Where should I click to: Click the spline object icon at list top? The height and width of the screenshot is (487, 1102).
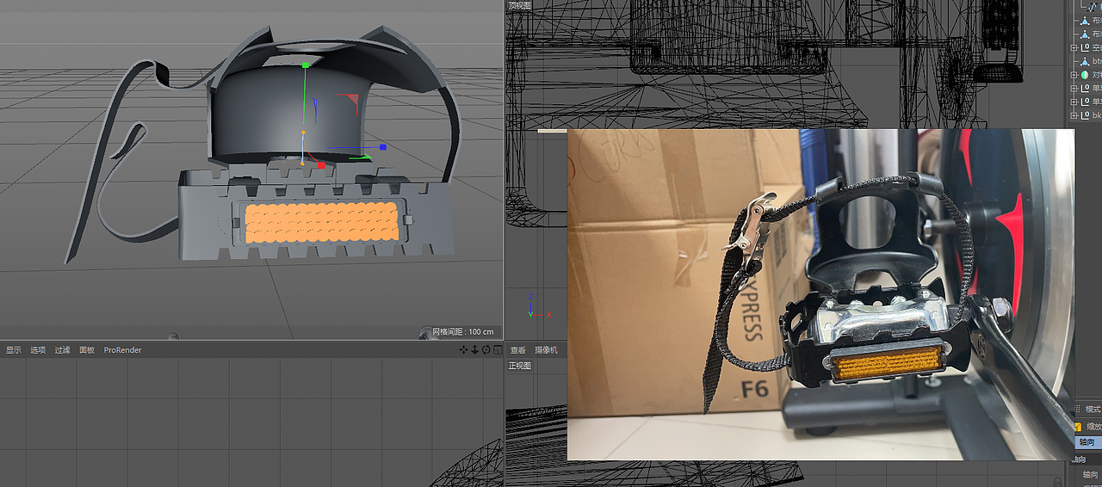(1093, 7)
